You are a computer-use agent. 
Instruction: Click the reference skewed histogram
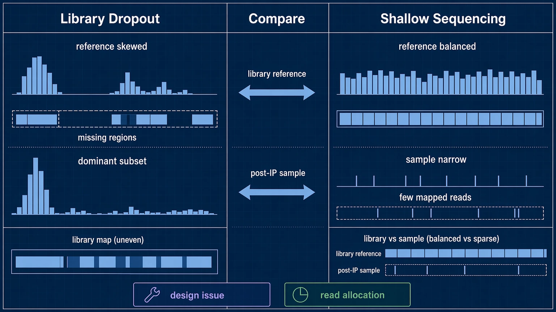pyautogui.click(x=114, y=75)
